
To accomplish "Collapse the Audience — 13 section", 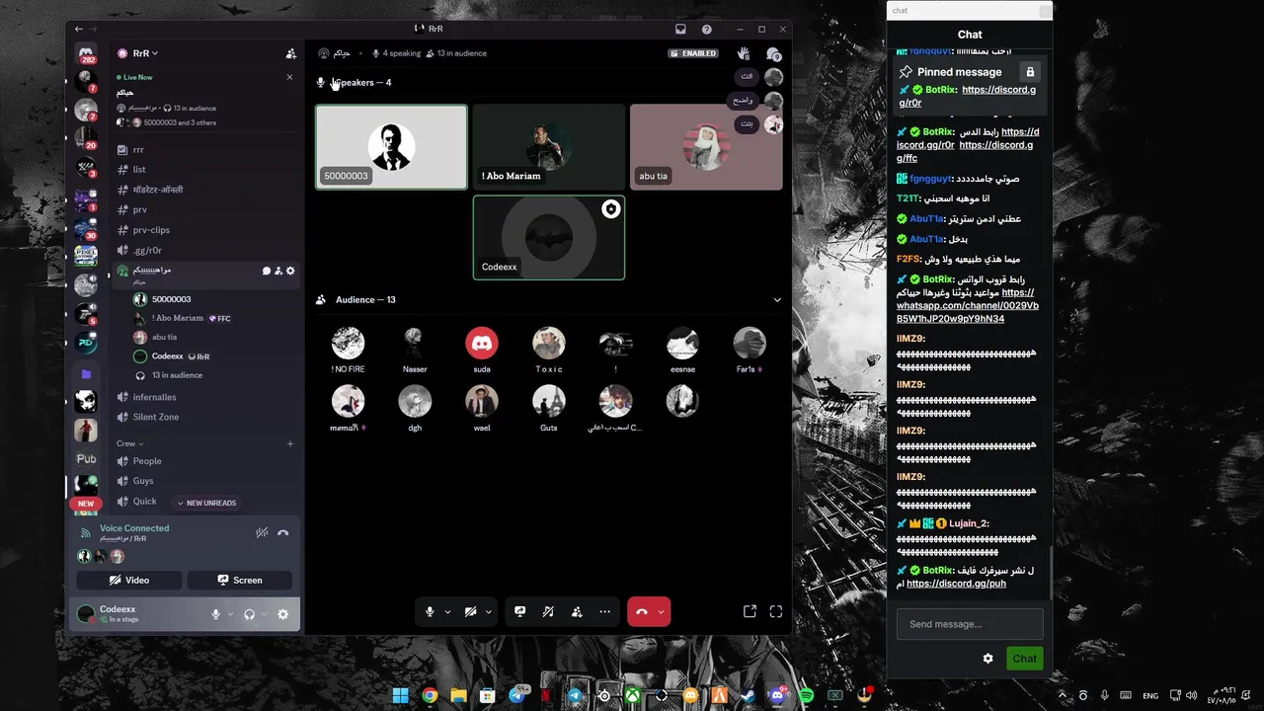I will (x=777, y=300).
